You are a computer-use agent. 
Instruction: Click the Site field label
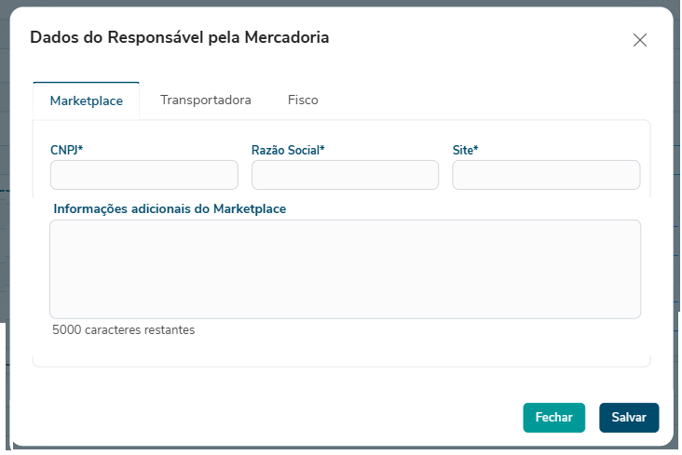tap(462, 149)
